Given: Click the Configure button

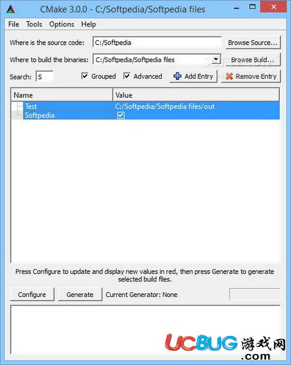Looking at the screenshot, I should [32, 295].
